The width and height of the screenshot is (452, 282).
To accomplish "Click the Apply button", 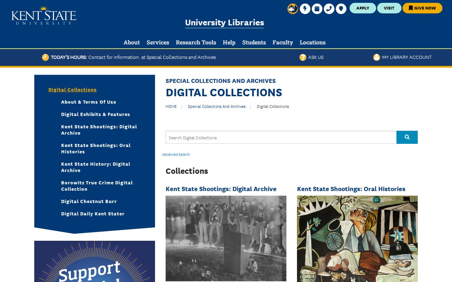I will pos(363,8).
